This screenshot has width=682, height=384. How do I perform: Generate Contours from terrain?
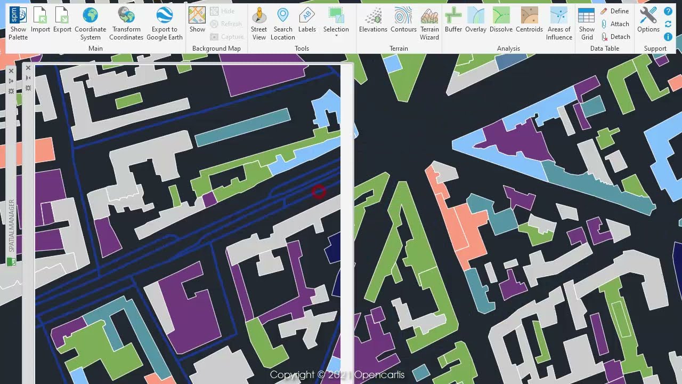pos(403,20)
